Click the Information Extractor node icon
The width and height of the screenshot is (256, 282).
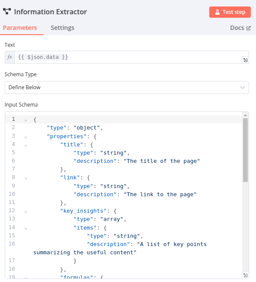7,12
